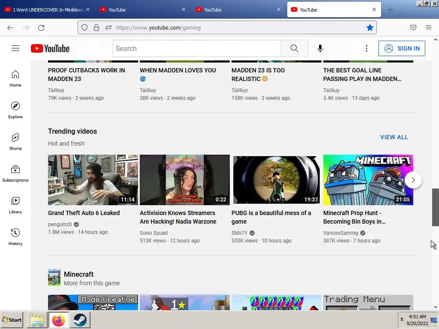Click the site padlock icon
The image size is (439, 329).
click(96, 27)
